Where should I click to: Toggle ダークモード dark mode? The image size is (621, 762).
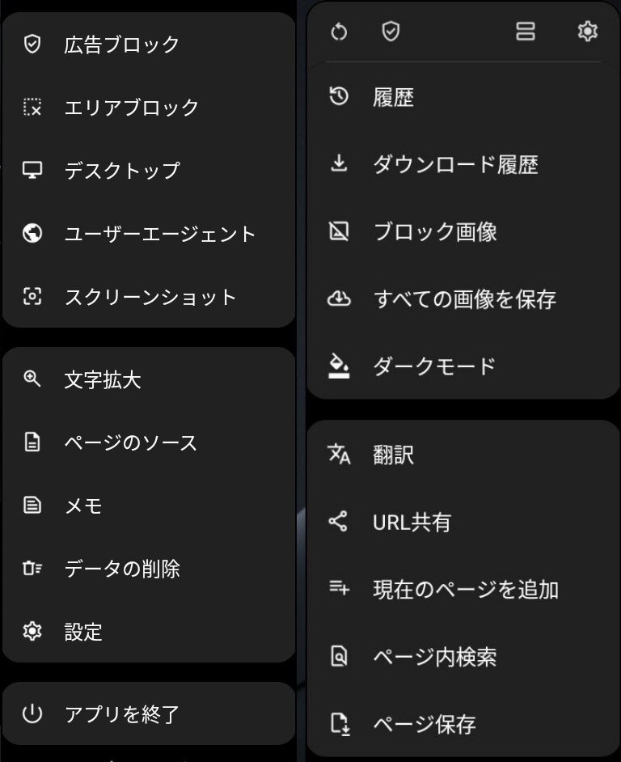[433, 366]
